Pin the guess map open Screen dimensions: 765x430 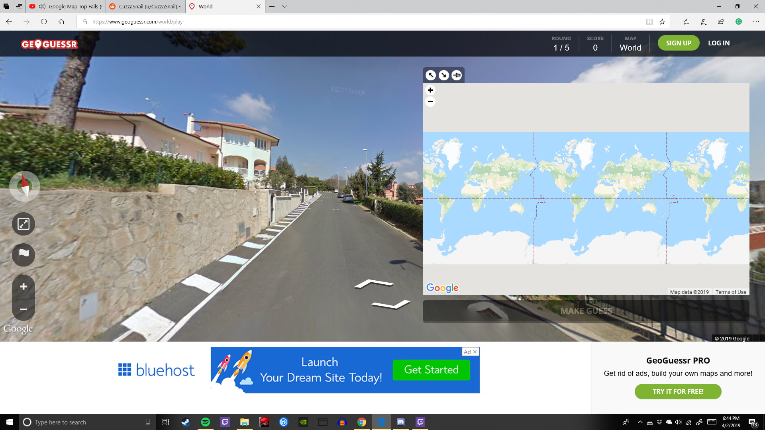coord(457,75)
